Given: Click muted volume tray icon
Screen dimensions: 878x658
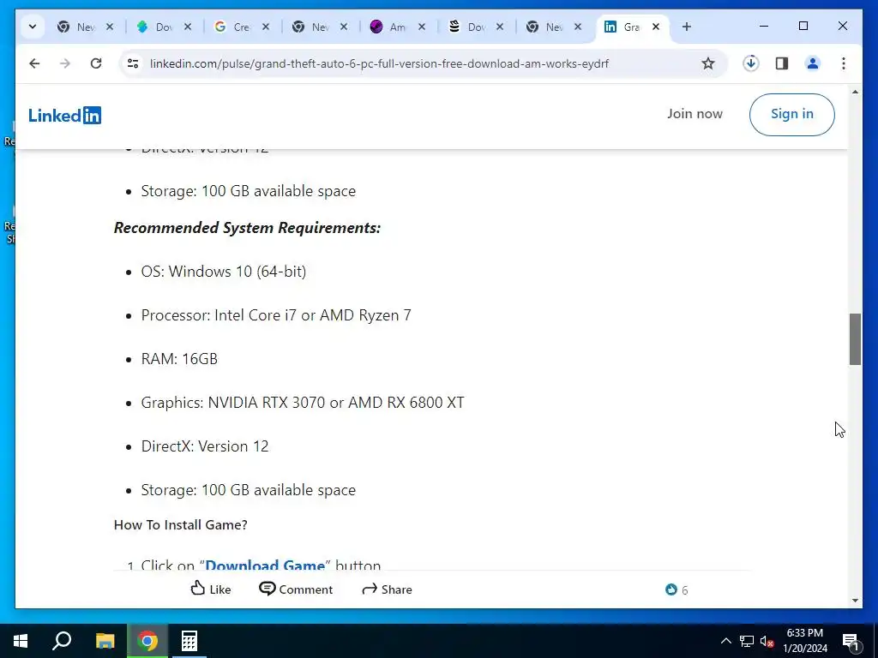Looking at the screenshot, I should 767,641.
